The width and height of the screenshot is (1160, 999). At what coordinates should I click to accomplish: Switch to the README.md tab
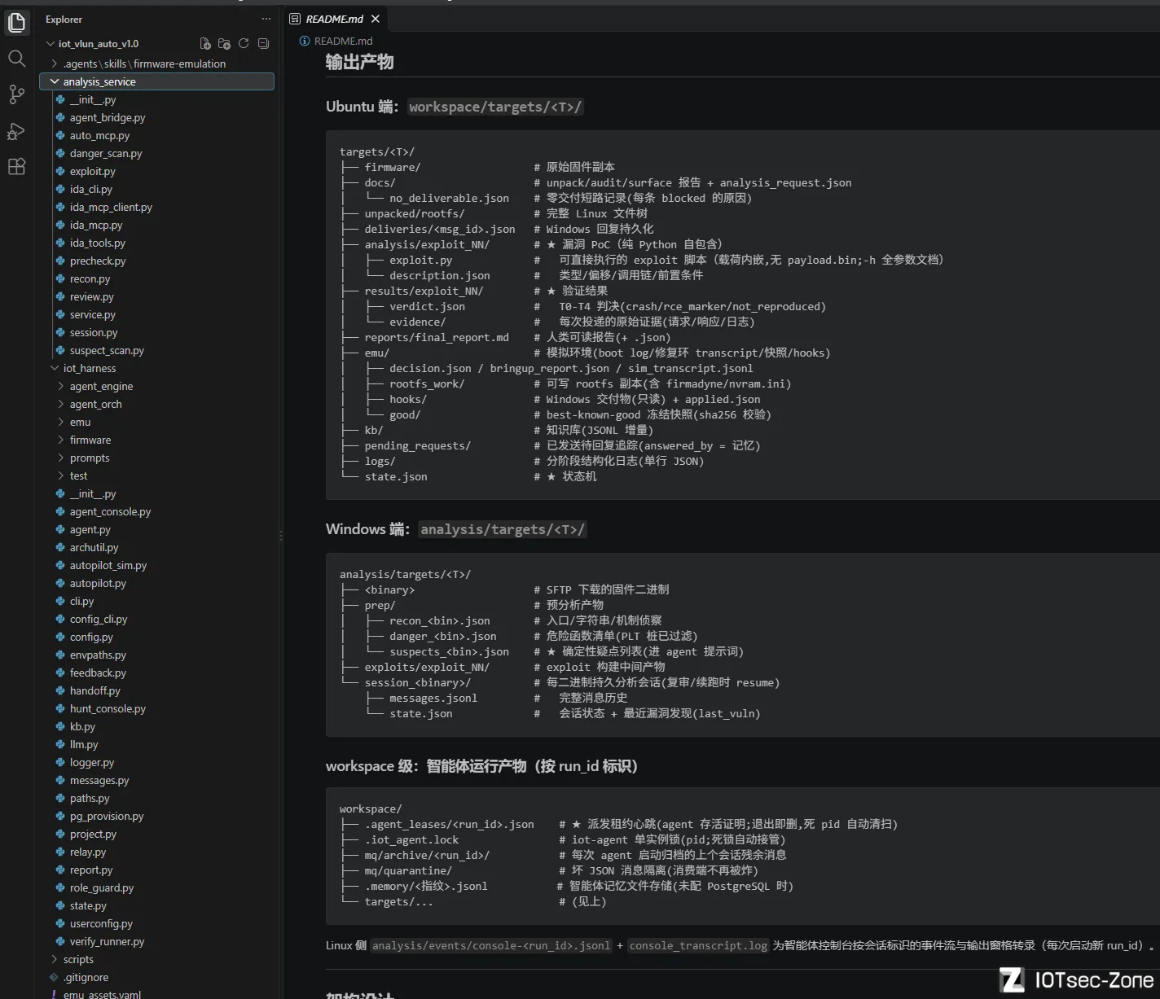point(335,19)
